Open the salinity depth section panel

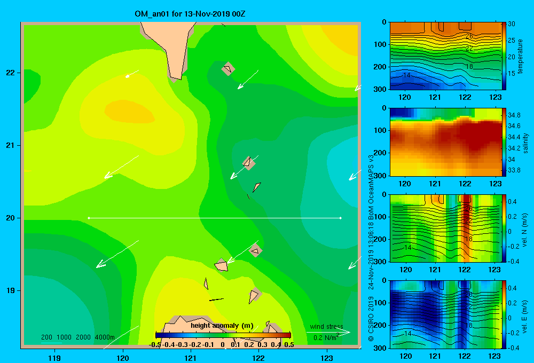click(445, 142)
